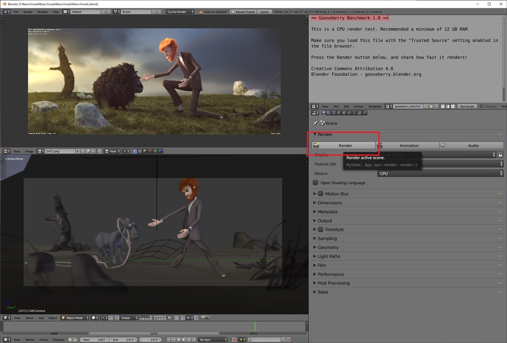This screenshot has height=343, width=507.
Task: Enable Open Shading Language checkbox
Action: click(x=316, y=183)
